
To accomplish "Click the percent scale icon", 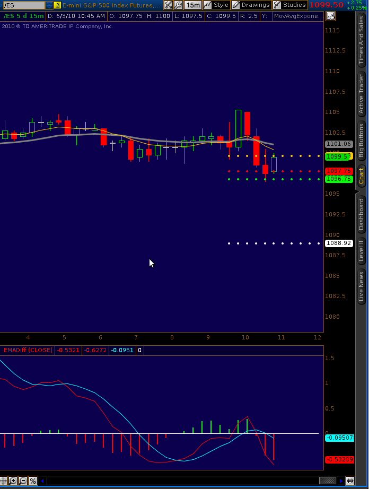I will pyautogui.click(x=33, y=481).
